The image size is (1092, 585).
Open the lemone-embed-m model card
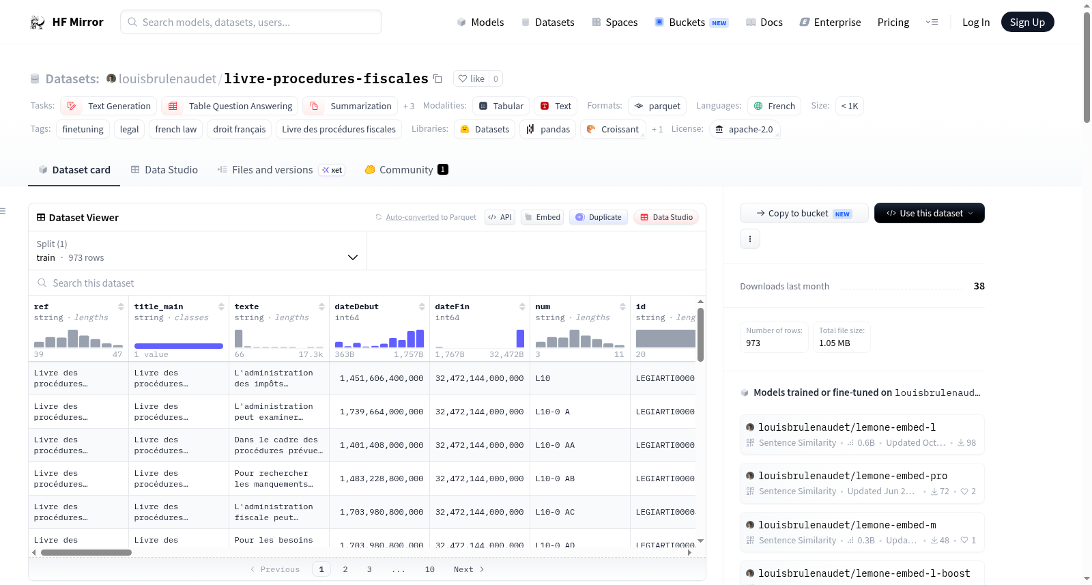coord(862,532)
